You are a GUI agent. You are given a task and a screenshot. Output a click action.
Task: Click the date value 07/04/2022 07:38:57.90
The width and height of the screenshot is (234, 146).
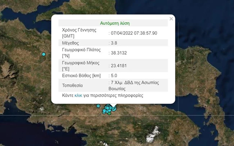point(134,33)
